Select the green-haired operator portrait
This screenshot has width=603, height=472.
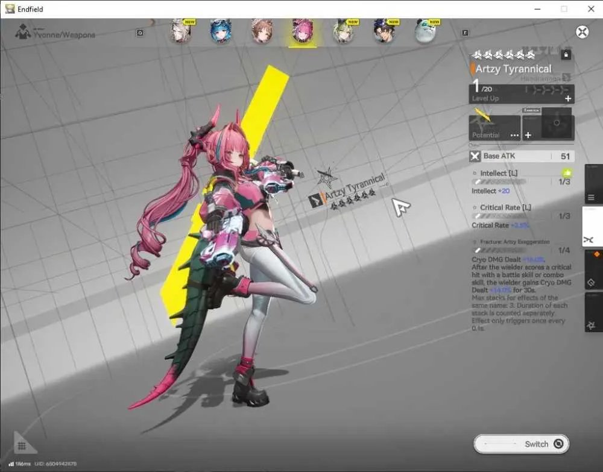344,31
